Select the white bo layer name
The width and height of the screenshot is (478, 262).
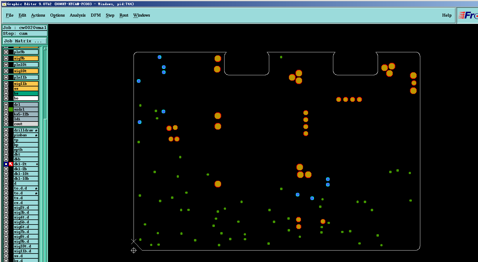26,98
